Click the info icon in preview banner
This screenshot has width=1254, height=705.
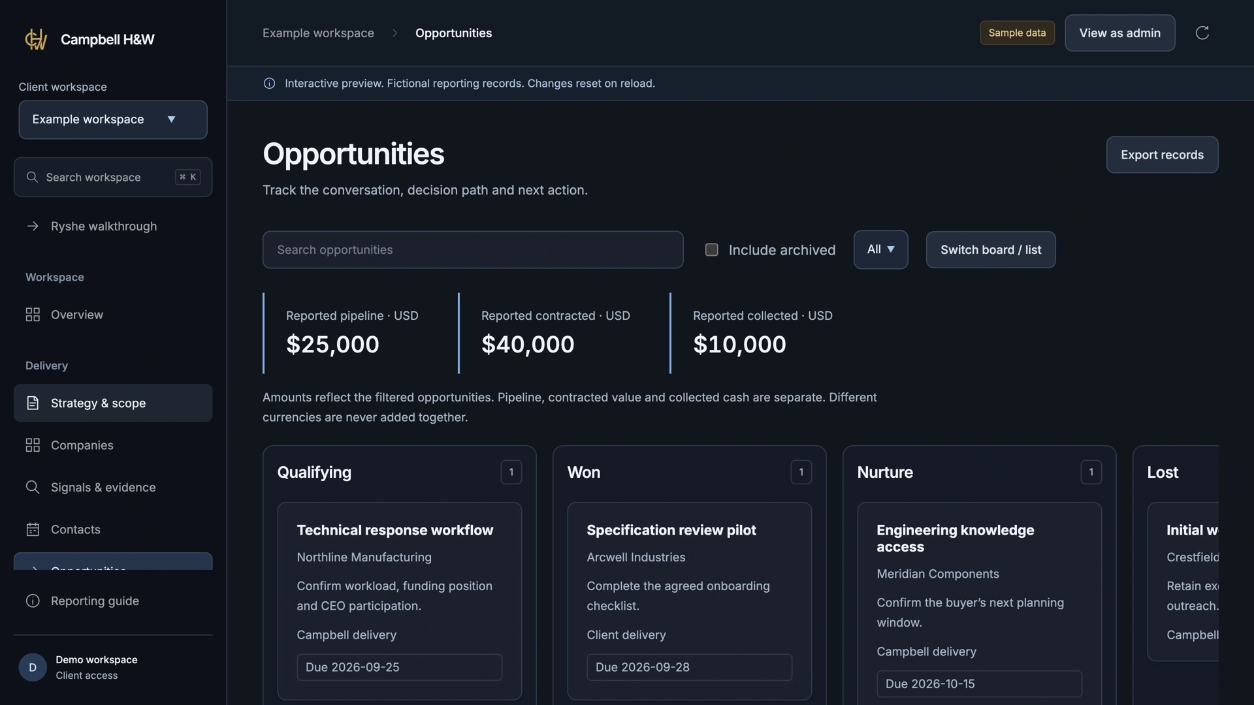(x=269, y=84)
